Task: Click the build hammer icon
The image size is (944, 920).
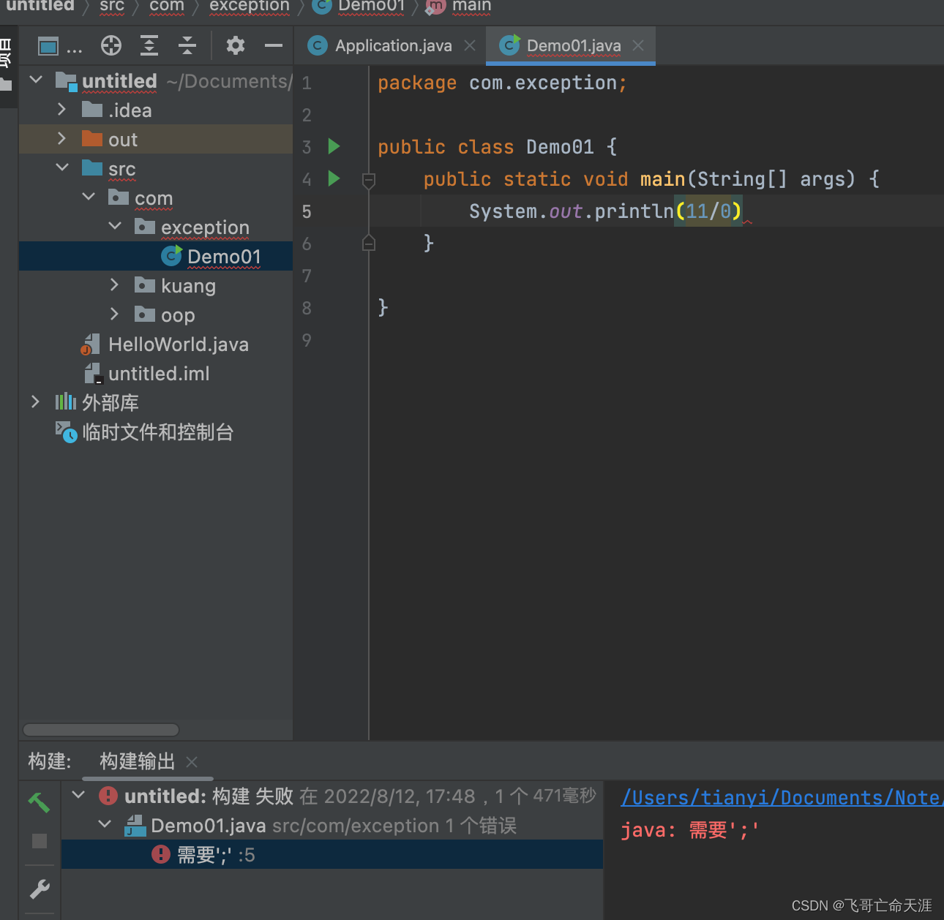Action: coord(39,802)
